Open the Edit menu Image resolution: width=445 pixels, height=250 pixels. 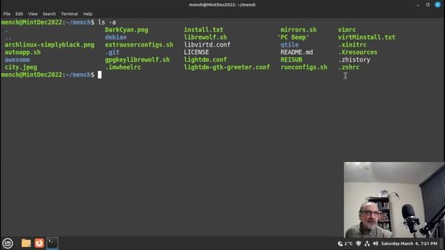point(19,14)
